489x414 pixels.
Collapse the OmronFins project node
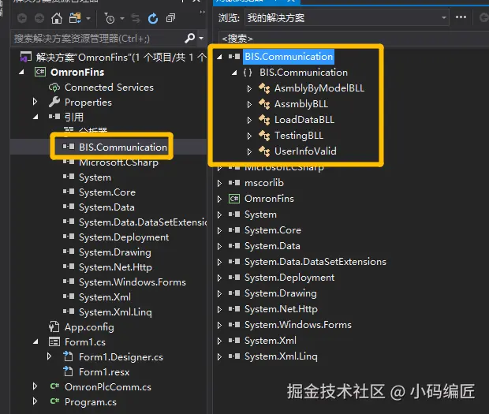(21, 73)
